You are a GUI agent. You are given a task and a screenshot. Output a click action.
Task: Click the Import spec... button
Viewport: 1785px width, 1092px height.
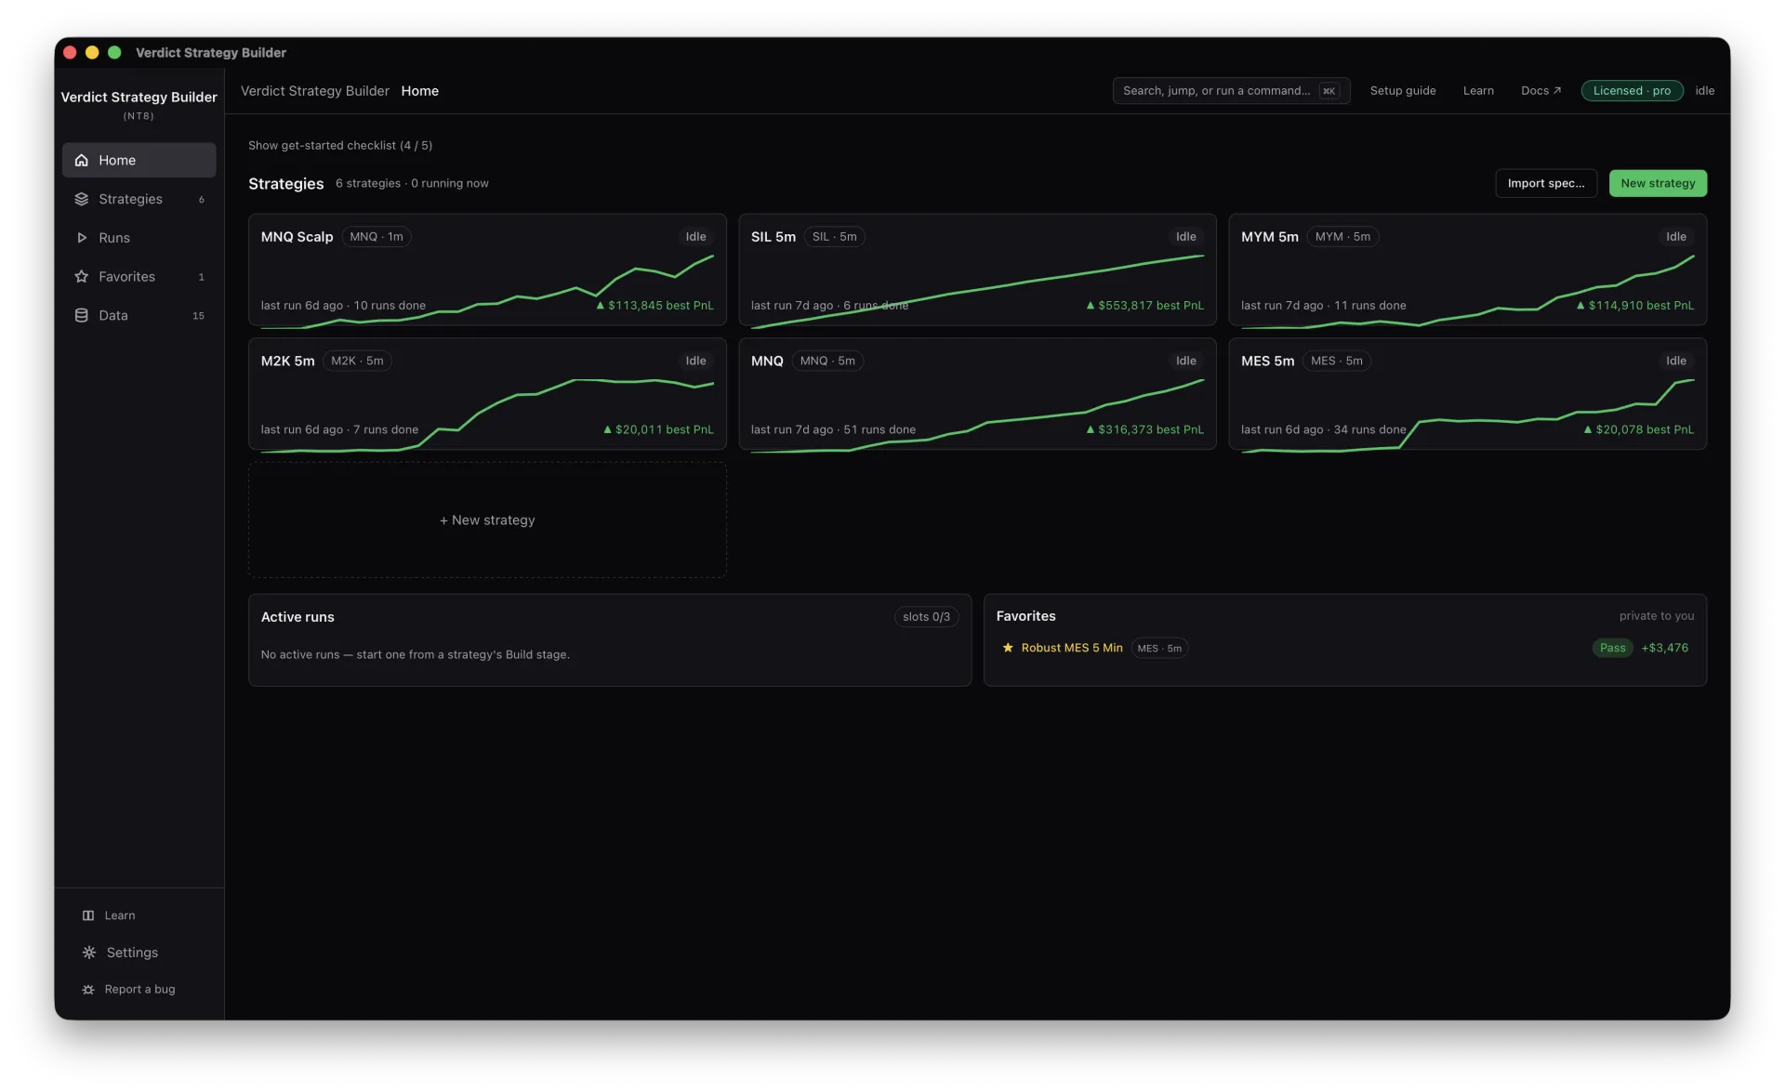pos(1546,183)
